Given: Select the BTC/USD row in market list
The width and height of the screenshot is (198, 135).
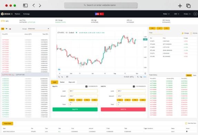Looking at the screenshot, I should [x=173, y=50].
